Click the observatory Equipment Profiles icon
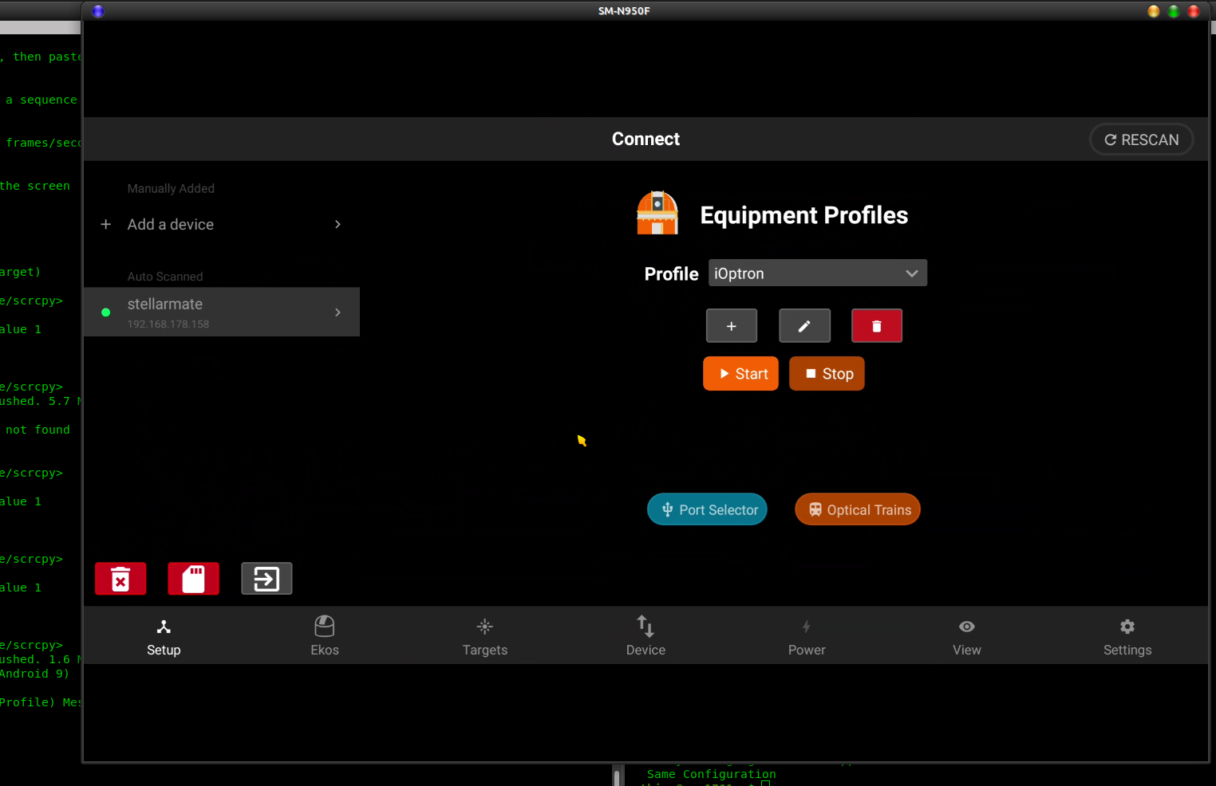The width and height of the screenshot is (1216, 786). pos(657,213)
